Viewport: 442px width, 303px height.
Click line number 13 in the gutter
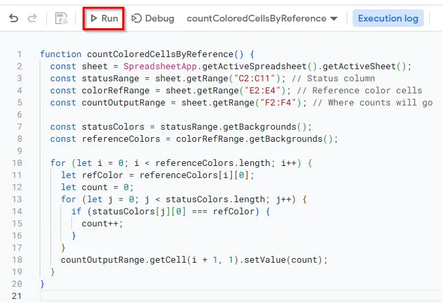(x=17, y=200)
